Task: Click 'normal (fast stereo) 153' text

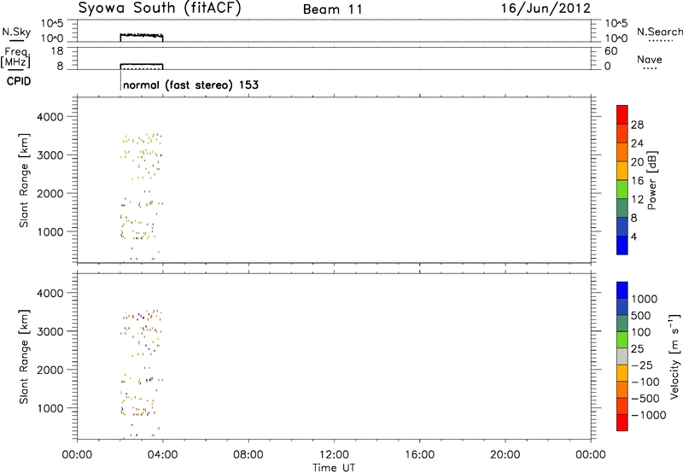Action: coord(190,85)
